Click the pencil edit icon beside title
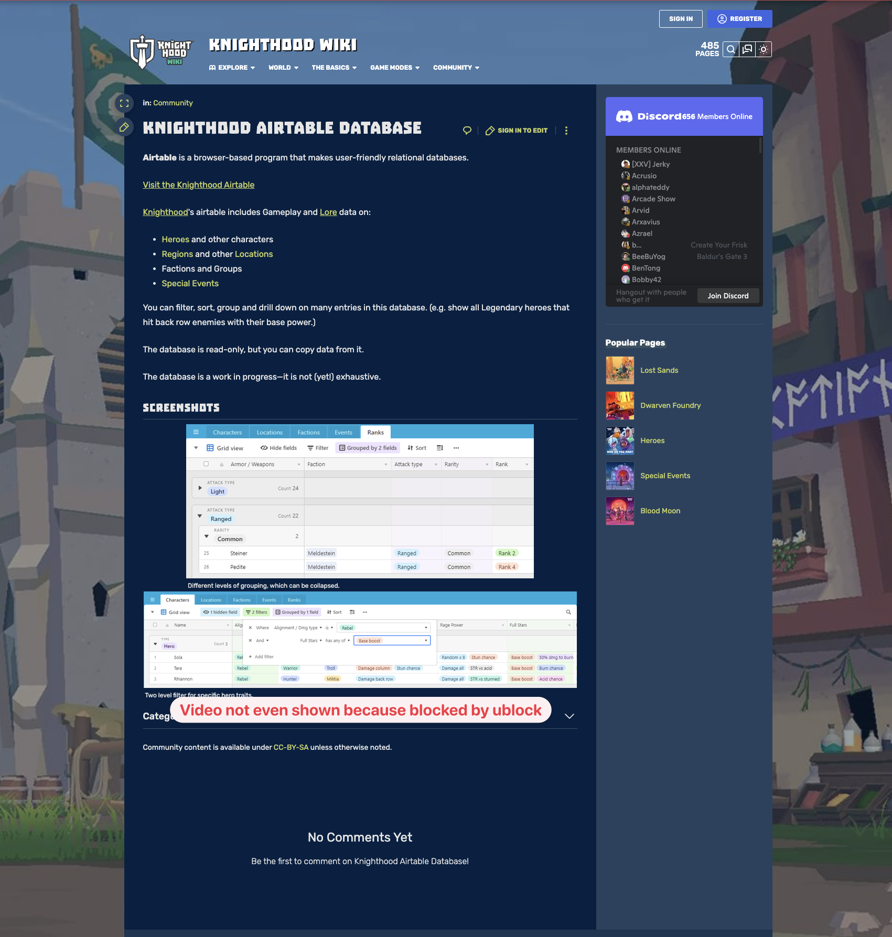The width and height of the screenshot is (892, 937). 124,127
